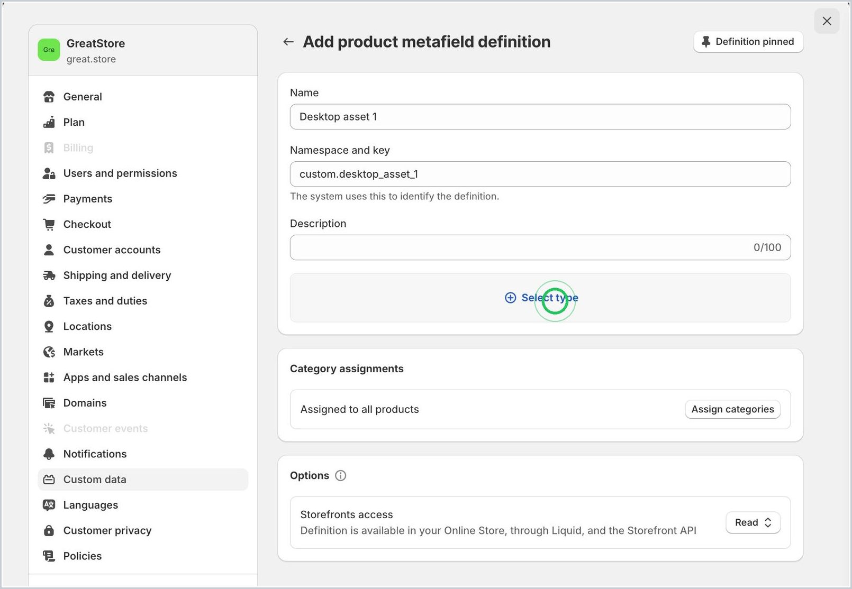Go to Domains settings
Screen dimensions: 852x589
click(143, 403)
